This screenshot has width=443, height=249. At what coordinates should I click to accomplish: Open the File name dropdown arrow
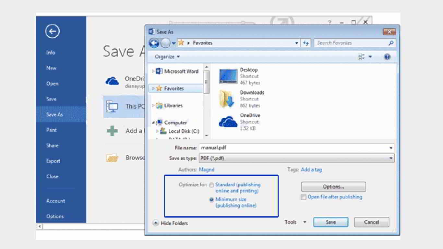391,148
